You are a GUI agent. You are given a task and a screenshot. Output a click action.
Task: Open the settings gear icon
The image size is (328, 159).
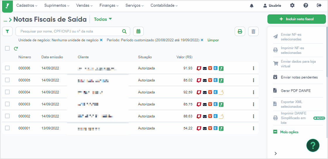(292, 6)
